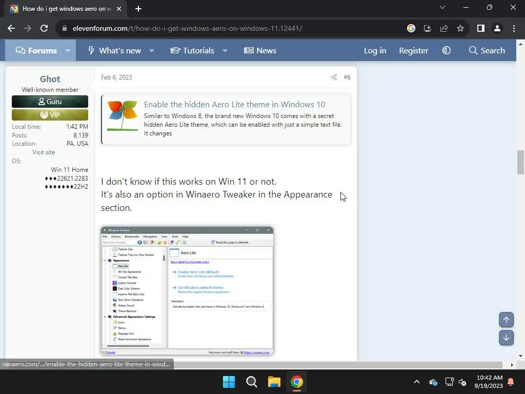This screenshot has width=525, height=394.
Task: Open News section
Action: click(260, 51)
